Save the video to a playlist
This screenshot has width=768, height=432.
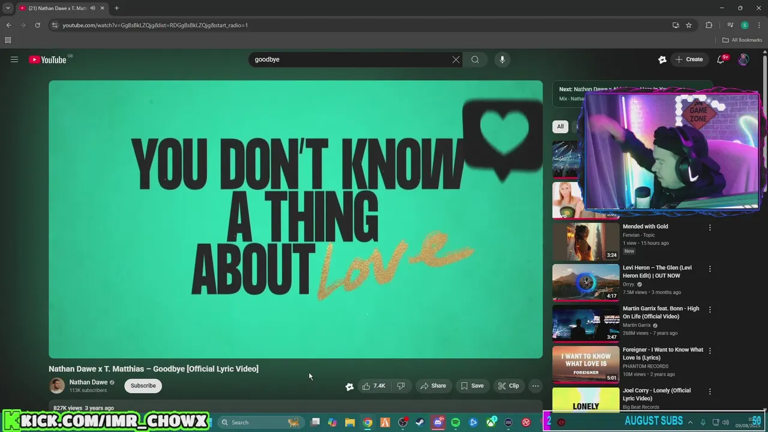472,386
